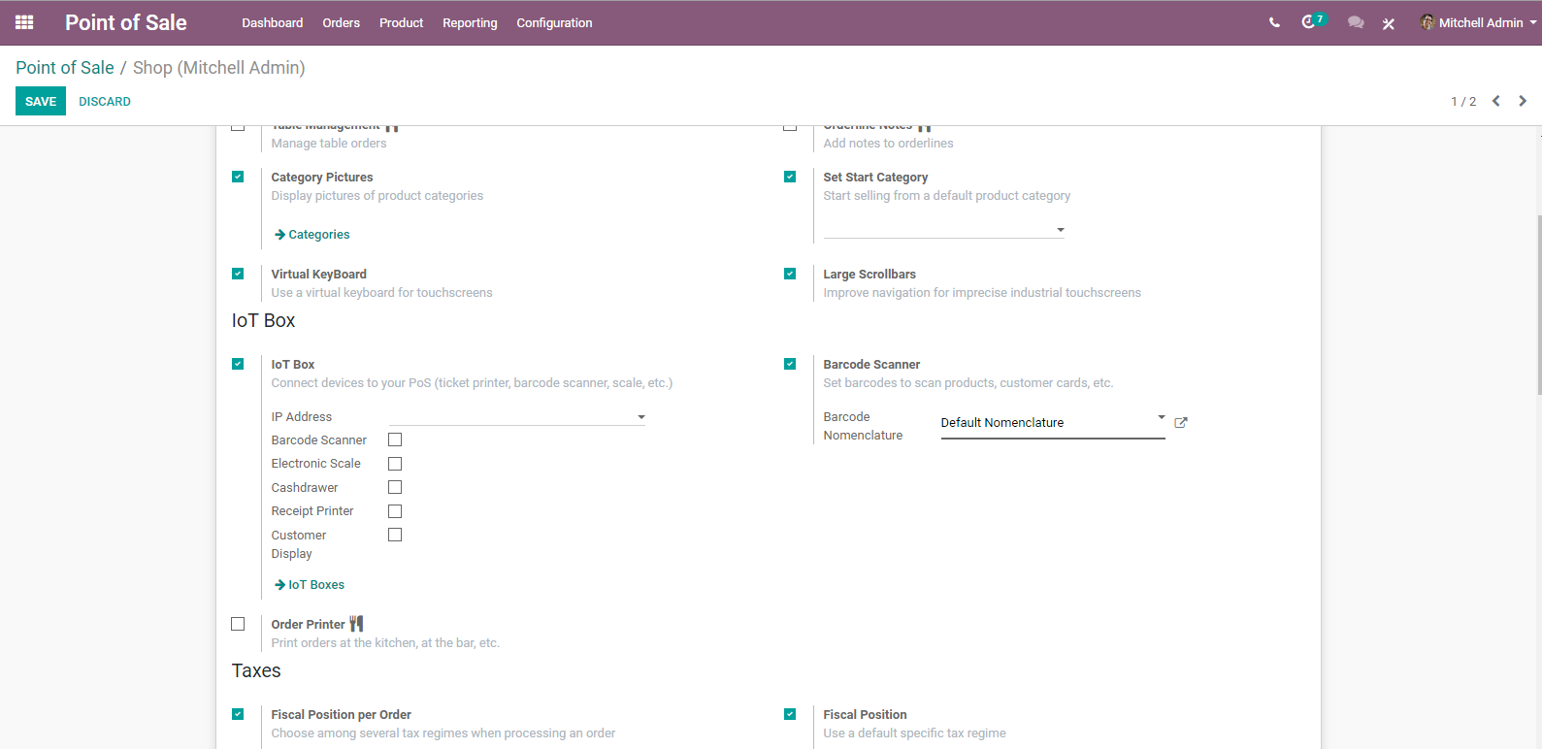Click the page vertical scrollbar
This screenshot has width=1542, height=749.
tap(1538, 305)
